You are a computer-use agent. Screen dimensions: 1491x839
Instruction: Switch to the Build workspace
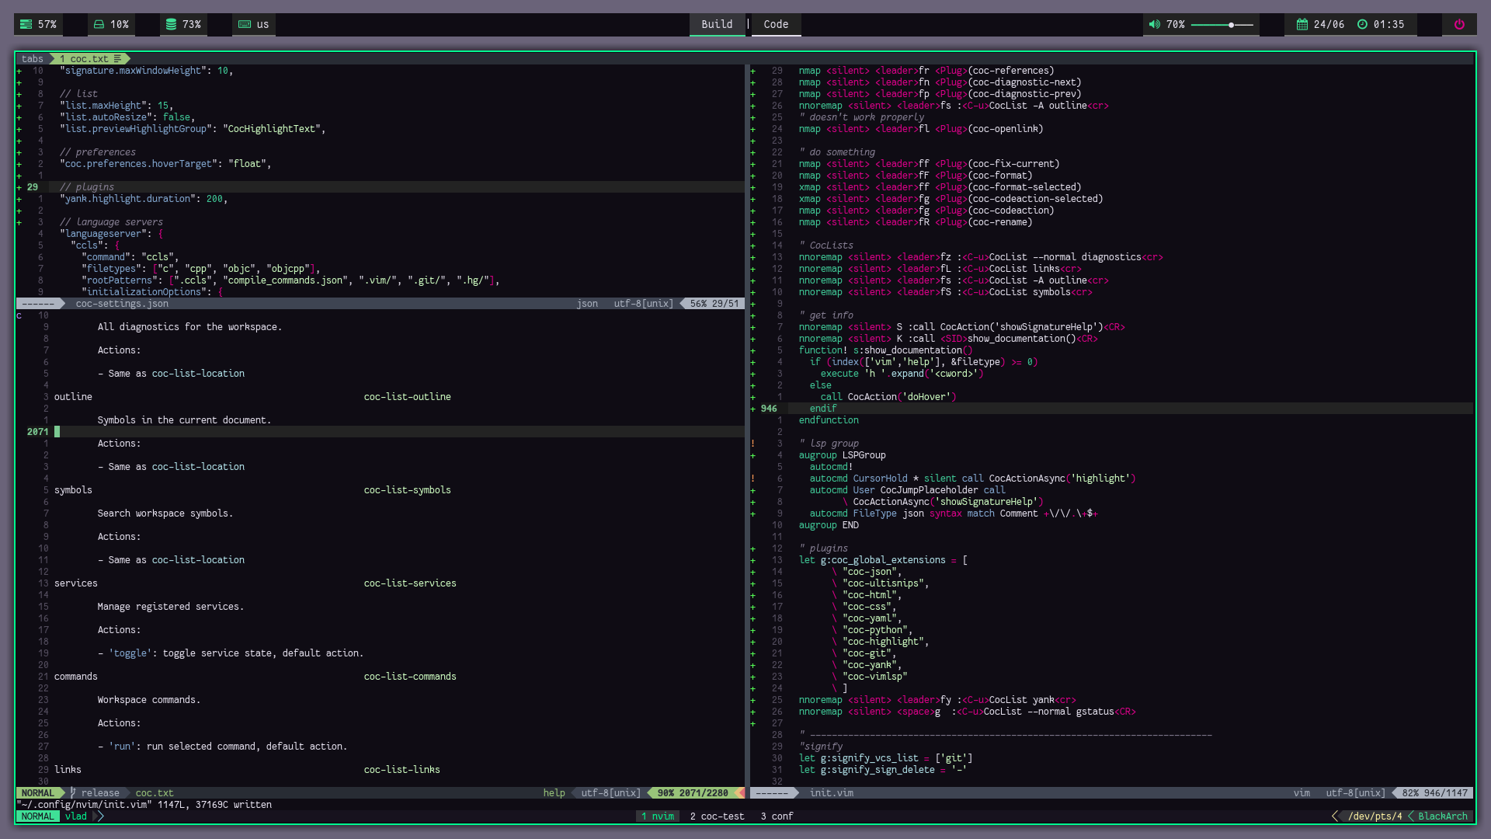[717, 24]
